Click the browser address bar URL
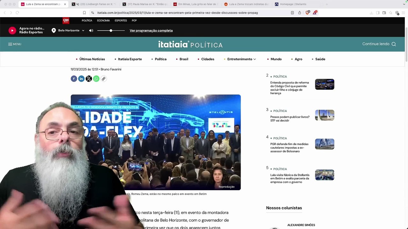Image resolution: width=408 pixels, height=229 pixels. [x=178, y=13]
